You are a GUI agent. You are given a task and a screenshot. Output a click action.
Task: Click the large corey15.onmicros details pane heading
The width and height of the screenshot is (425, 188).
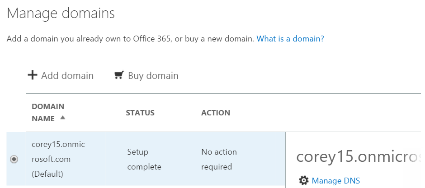359,157
